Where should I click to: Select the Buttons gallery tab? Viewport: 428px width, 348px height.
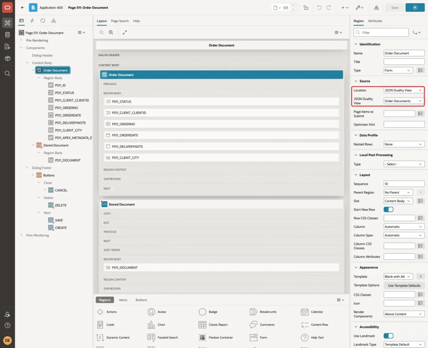pos(141,300)
